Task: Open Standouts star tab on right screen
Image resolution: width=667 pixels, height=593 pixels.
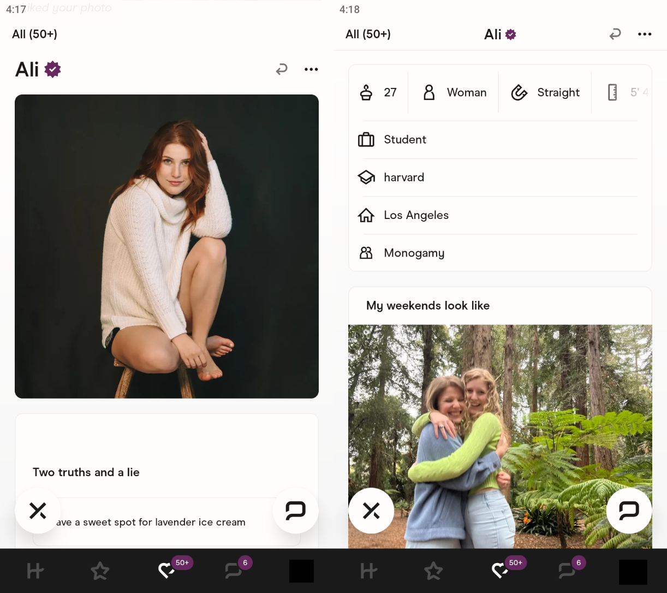Action: point(433,571)
